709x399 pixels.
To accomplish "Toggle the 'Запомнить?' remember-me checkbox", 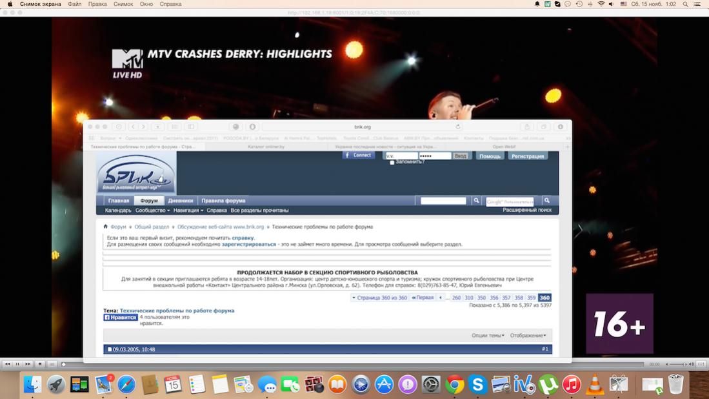I will click(392, 163).
